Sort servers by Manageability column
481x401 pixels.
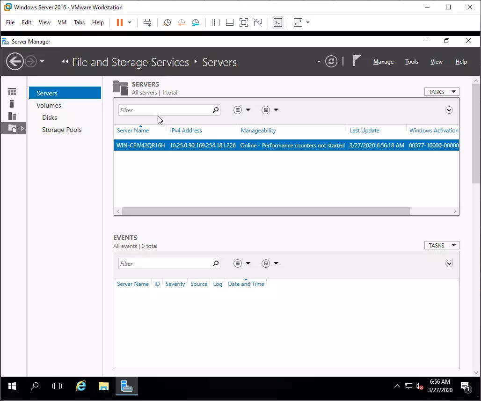[x=258, y=131]
